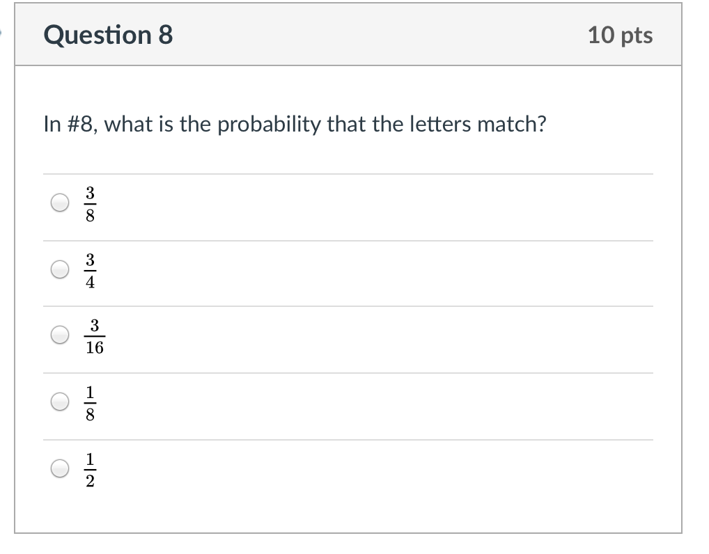Click the question prompt text
This screenshot has width=709, height=554.
point(295,123)
